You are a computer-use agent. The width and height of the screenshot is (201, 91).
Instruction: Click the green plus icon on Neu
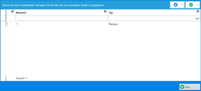point(182,87)
